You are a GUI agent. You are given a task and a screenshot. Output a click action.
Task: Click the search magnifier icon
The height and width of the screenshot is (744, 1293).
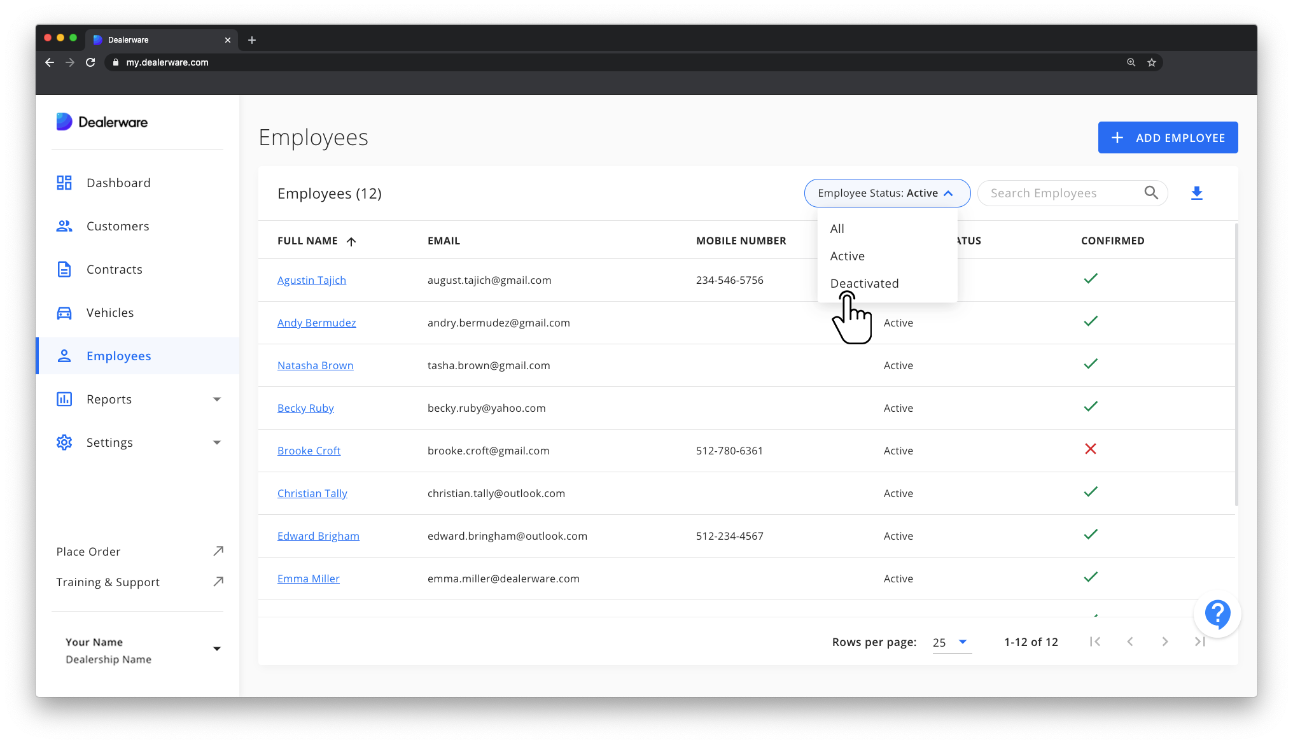click(x=1151, y=193)
